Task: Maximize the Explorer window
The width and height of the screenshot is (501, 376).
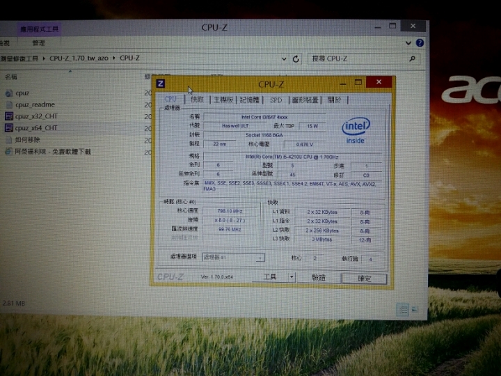Action: 392,26
